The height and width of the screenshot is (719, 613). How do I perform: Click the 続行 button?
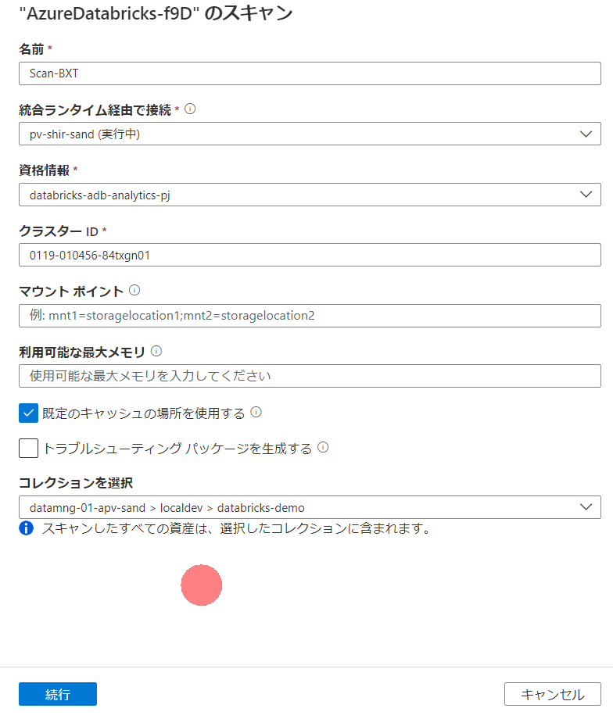(x=57, y=693)
